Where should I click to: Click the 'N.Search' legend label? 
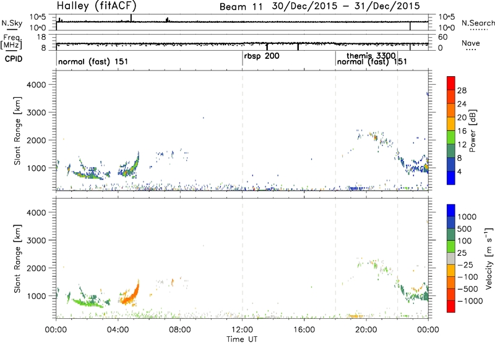point(478,23)
